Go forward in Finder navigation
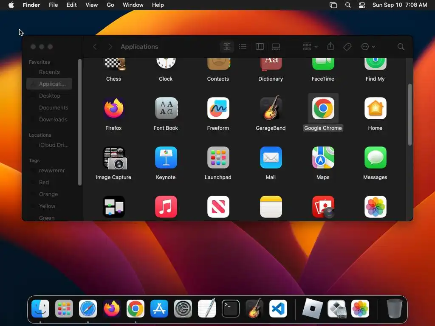 (110, 47)
